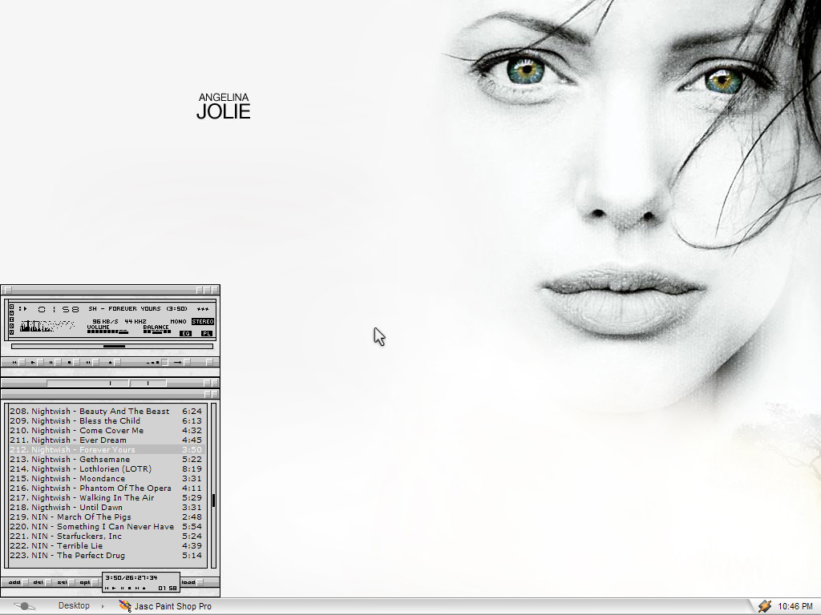Select 215. Nightwish - Moondance

tap(106, 479)
